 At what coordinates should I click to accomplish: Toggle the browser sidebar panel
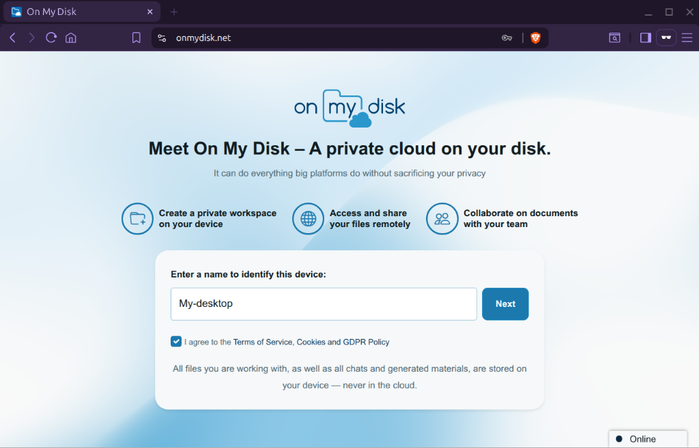pos(646,38)
